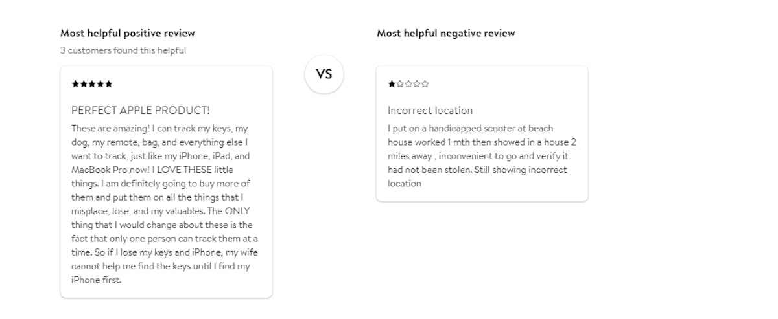Click the middle star of the negative review rating
Screen dimensions: 778x319
(x=408, y=84)
